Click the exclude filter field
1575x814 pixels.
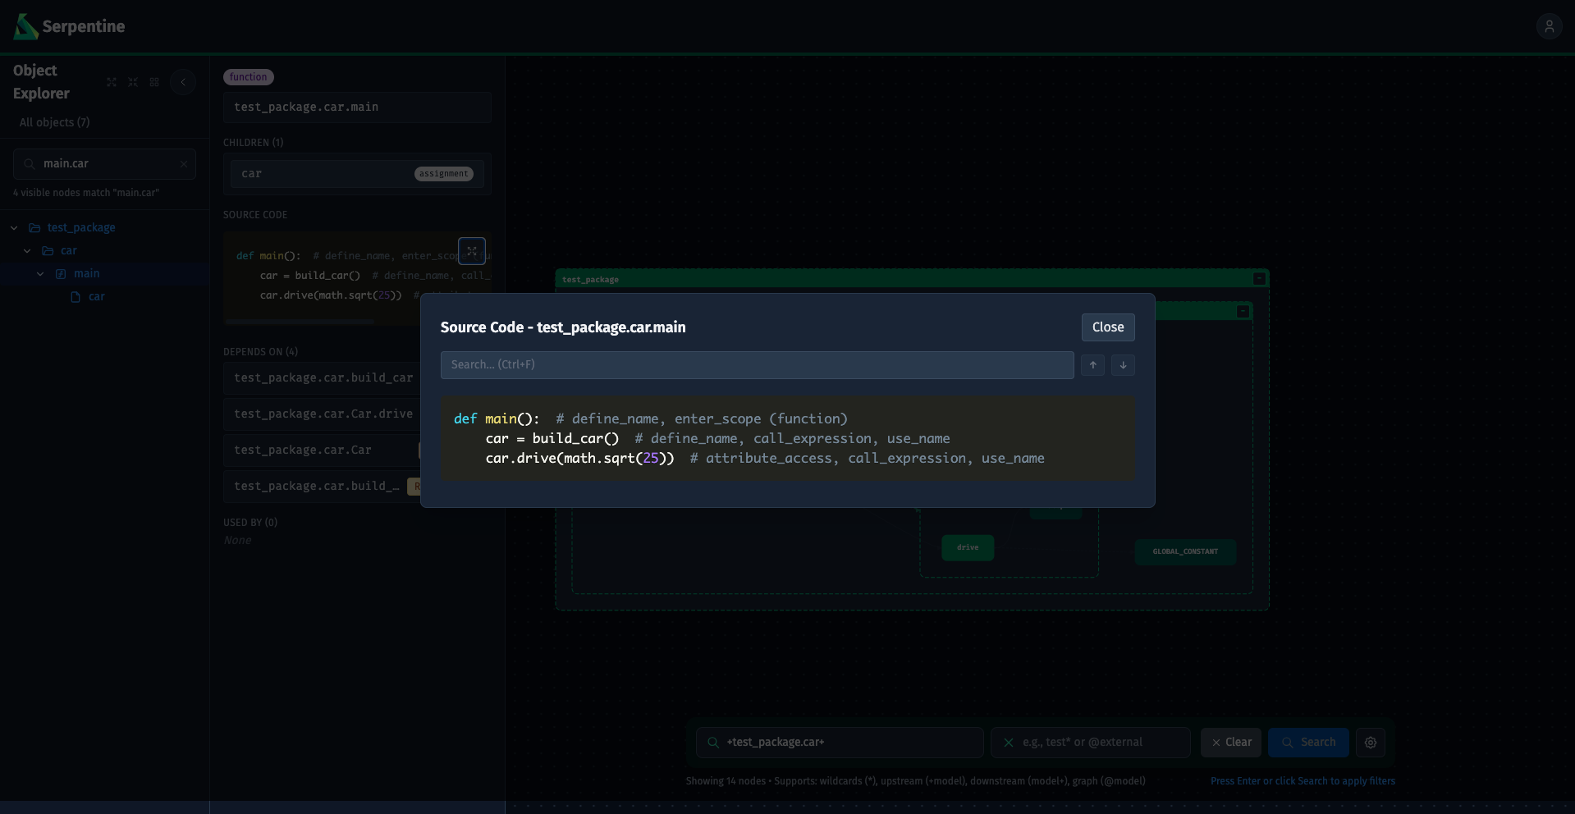pos(1091,743)
